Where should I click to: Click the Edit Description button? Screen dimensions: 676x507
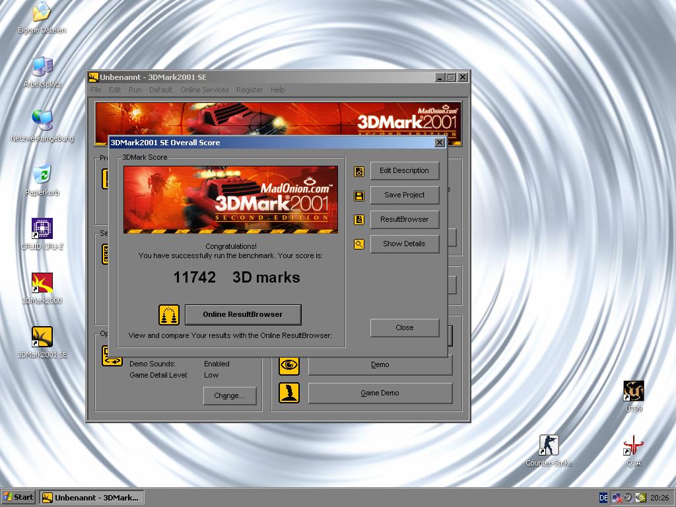[405, 171]
